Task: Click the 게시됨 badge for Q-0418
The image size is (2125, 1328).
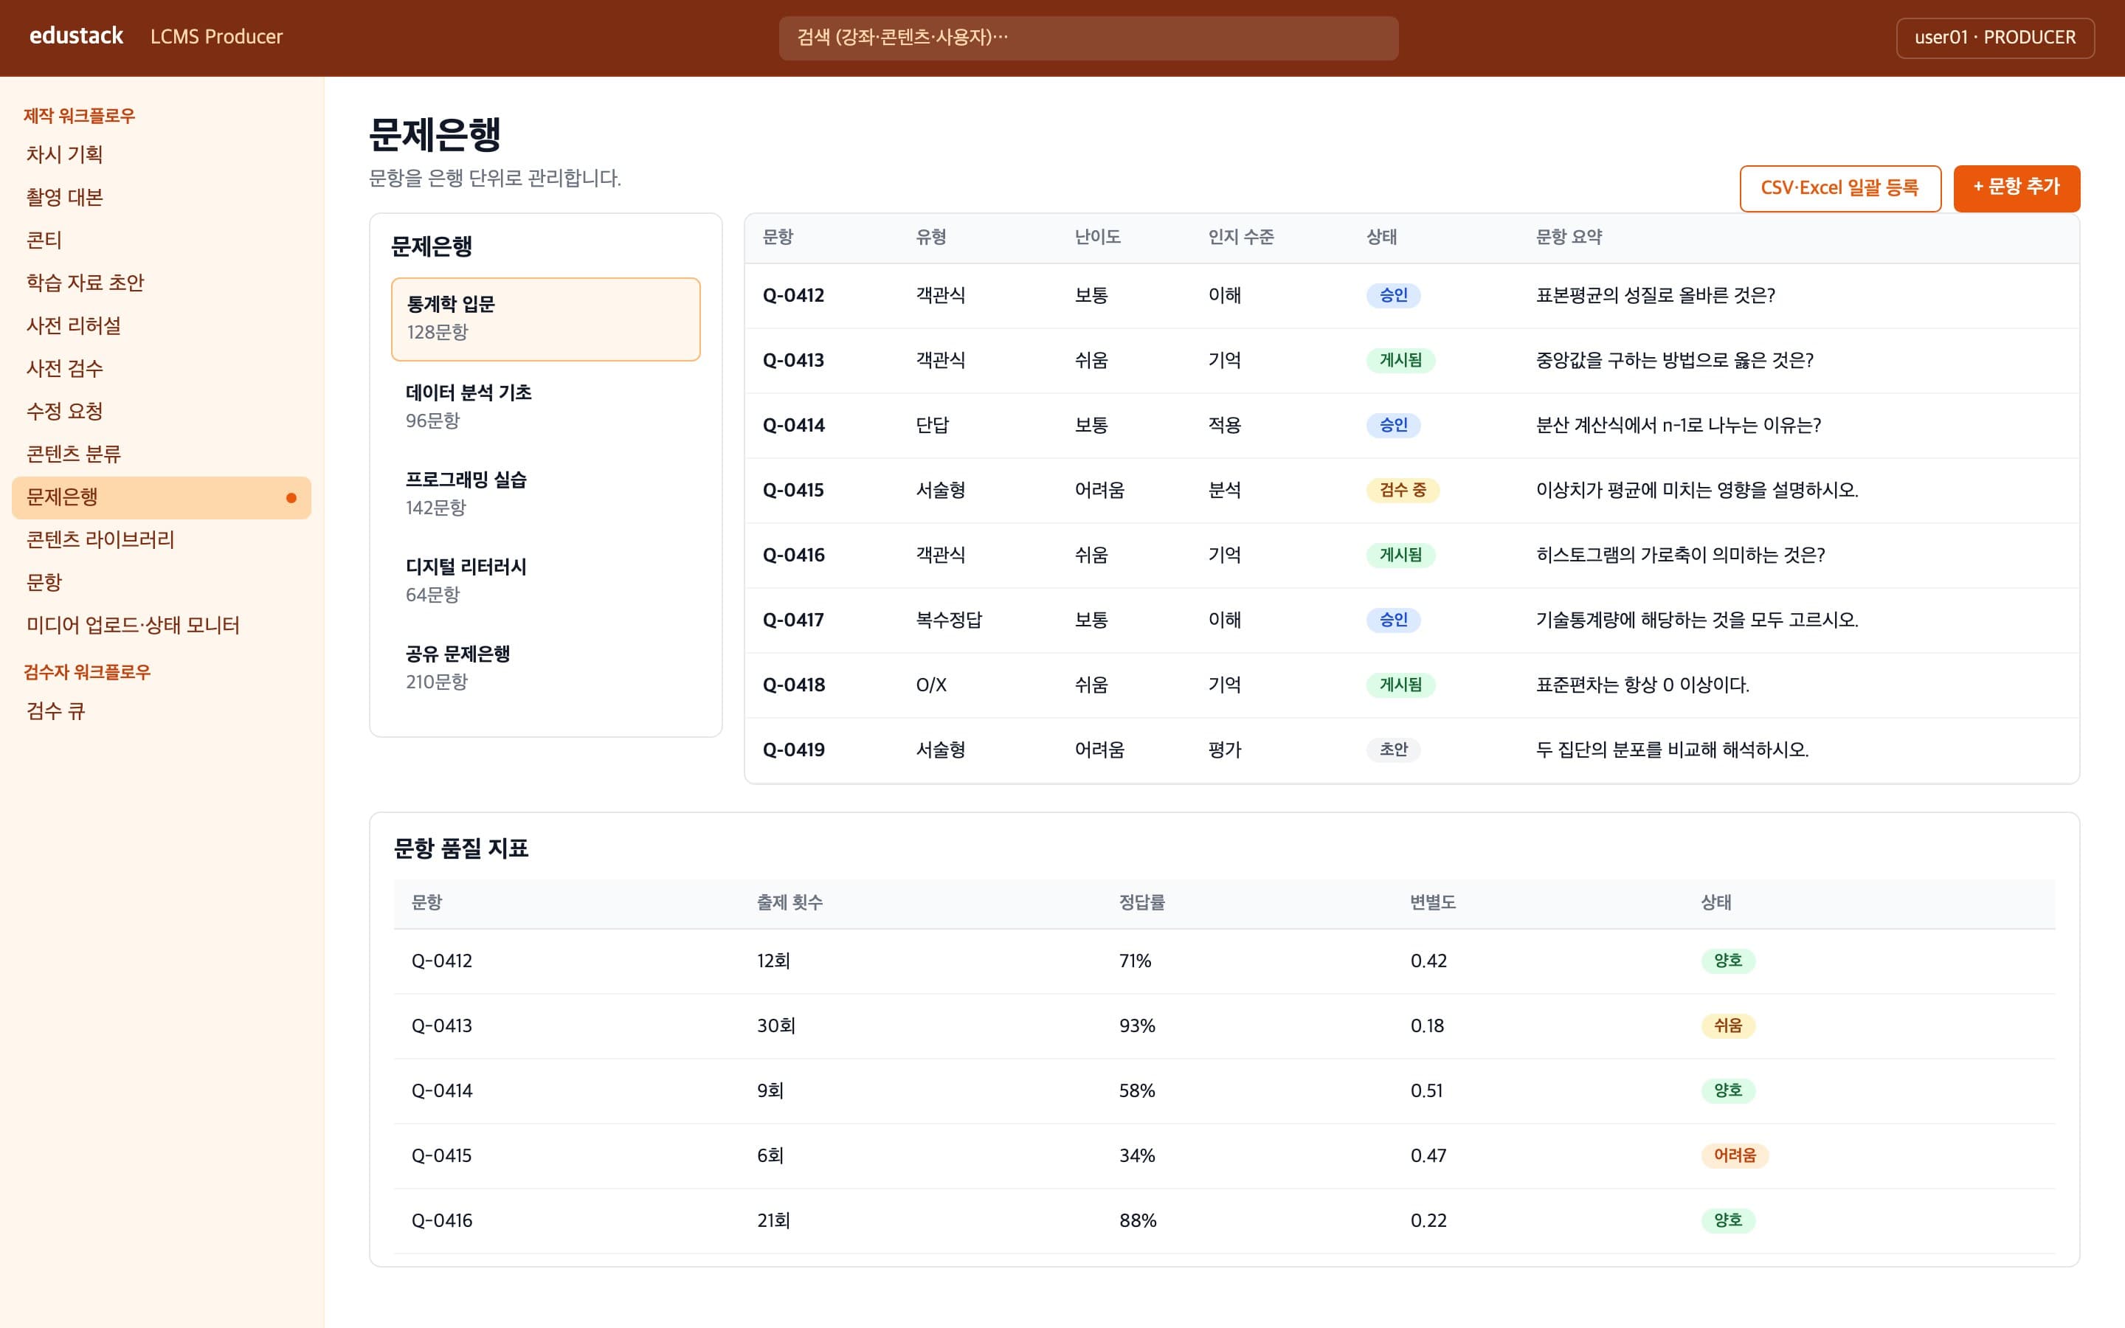Action: click(x=1400, y=685)
